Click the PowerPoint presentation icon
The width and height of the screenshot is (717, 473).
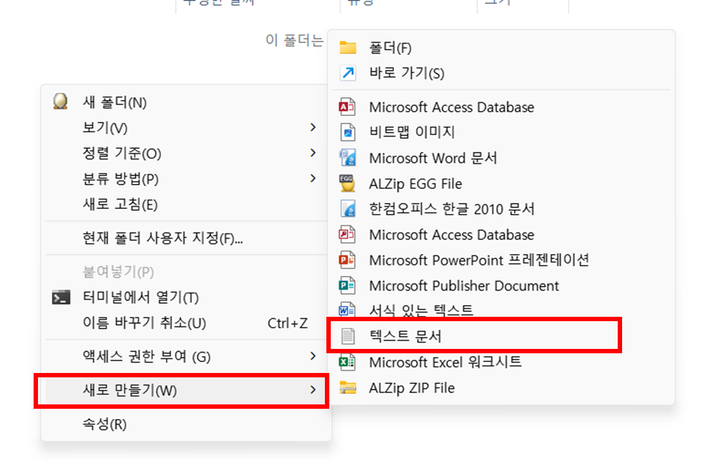click(x=347, y=260)
